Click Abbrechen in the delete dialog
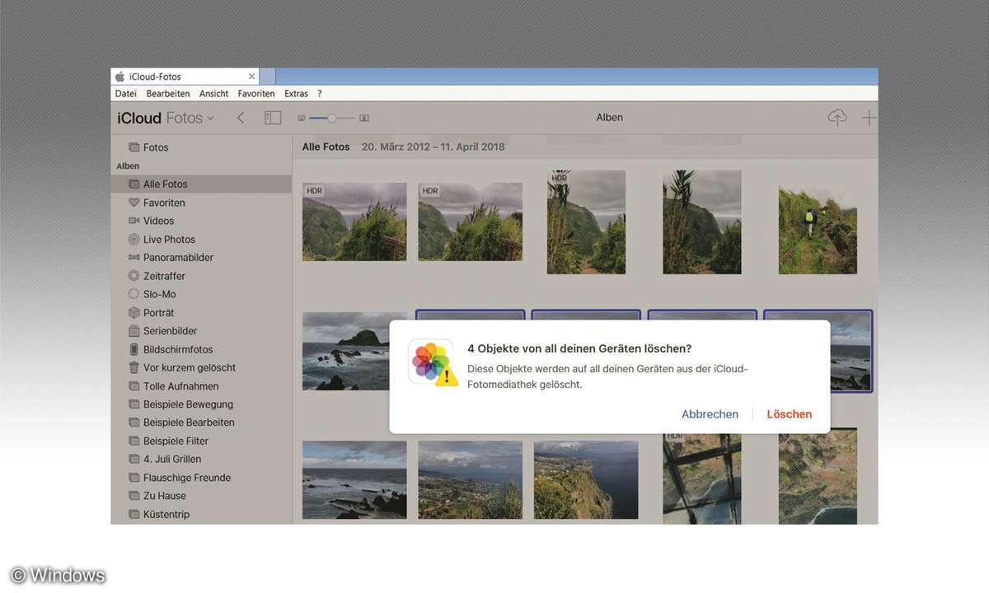Image resolution: width=989 pixels, height=593 pixels. (x=710, y=414)
